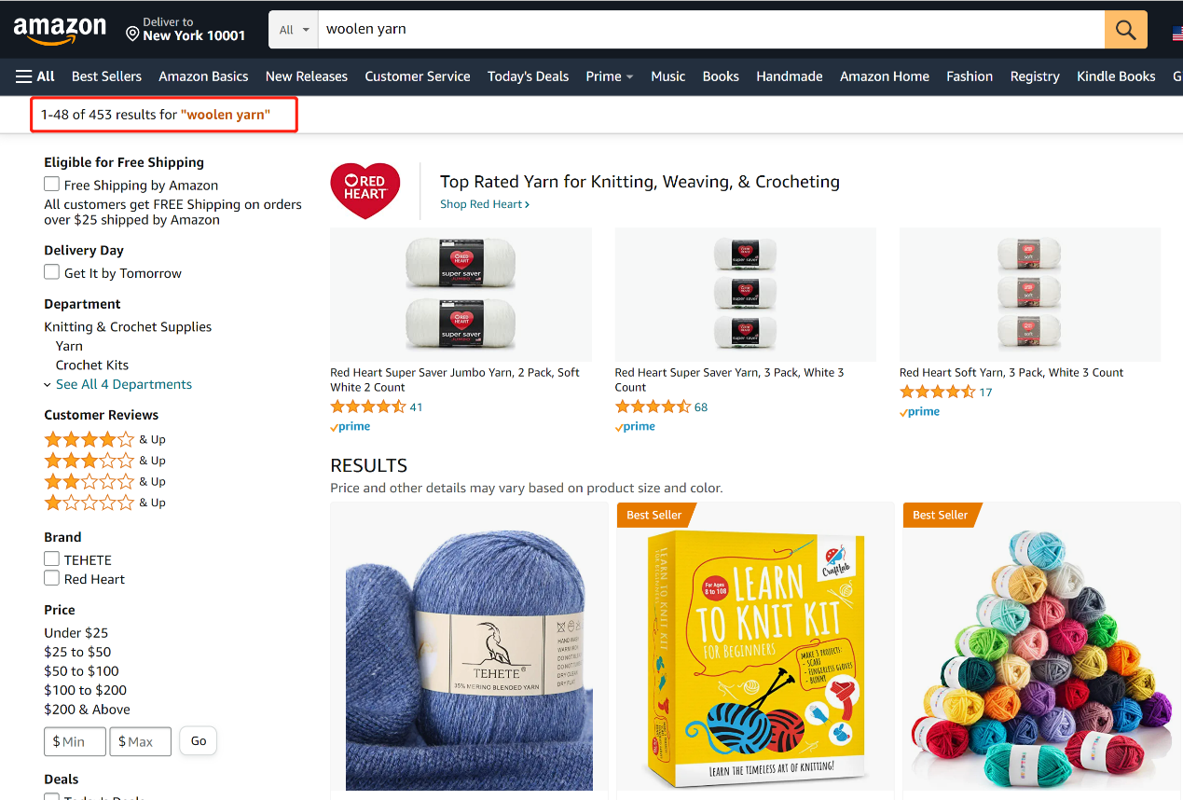Open the All hamburger menu

coord(35,76)
